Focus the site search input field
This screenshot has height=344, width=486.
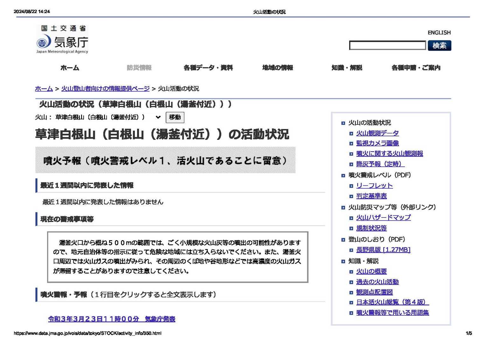387,46
